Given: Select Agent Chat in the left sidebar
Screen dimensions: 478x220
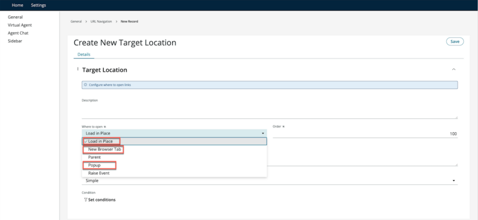Looking at the screenshot, I should coord(18,33).
